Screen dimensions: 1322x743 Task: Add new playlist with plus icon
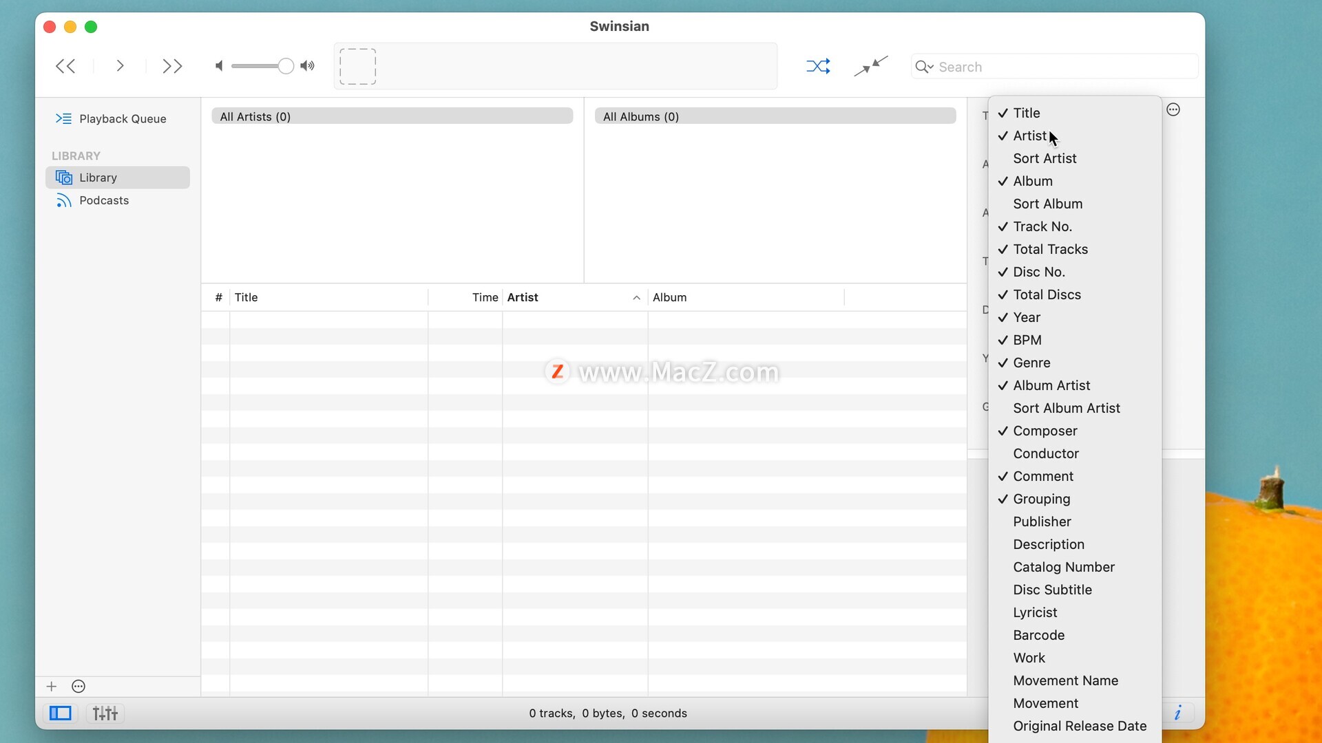tap(51, 687)
